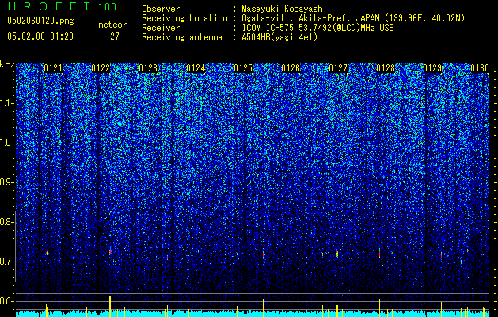Screen dimensions: 498x317
Task: Click the 0.8 kHz axis tick label
Action: click(x=7, y=222)
